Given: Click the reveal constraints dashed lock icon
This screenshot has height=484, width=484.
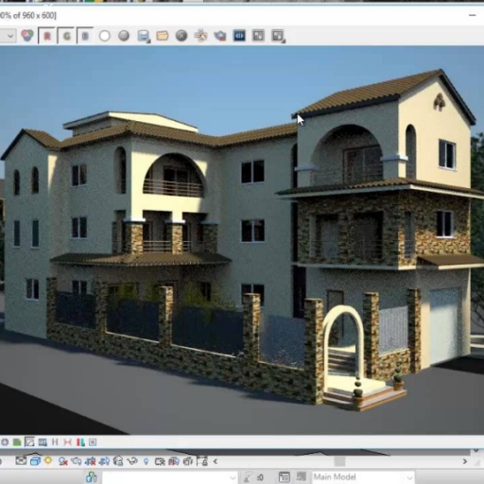Looking at the screenshot, I should point(202,461).
